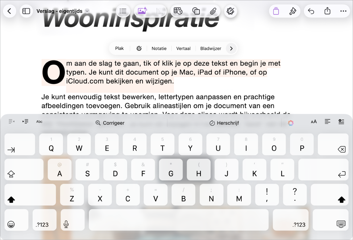
Task: Increase indent with indent icon
Action: (25, 122)
